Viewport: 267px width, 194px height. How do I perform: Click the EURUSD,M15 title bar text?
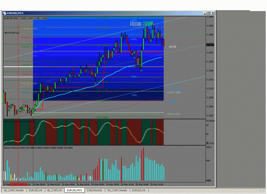pyautogui.click(x=15, y=13)
